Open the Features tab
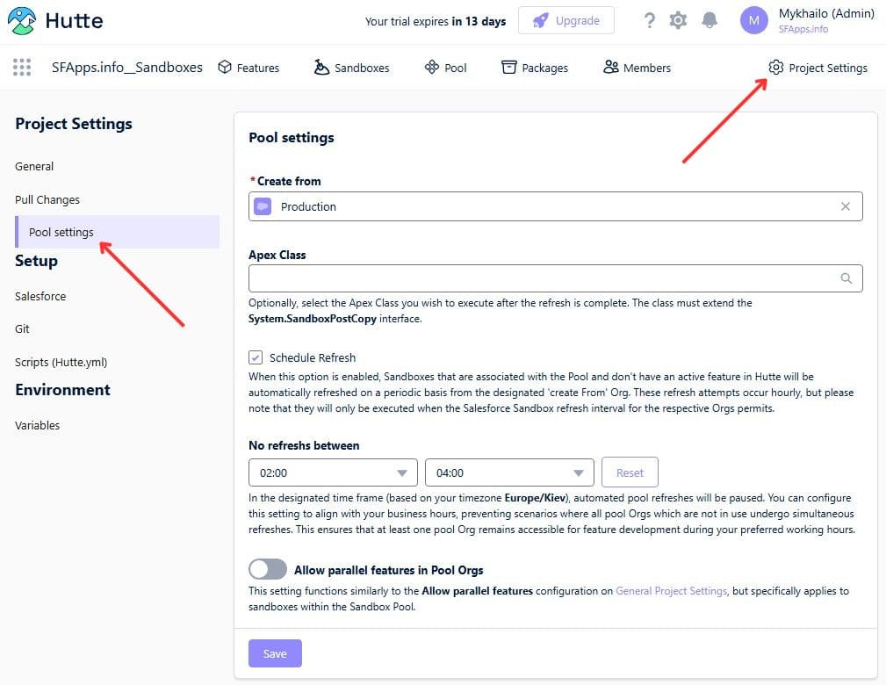The image size is (886, 685). (x=249, y=68)
